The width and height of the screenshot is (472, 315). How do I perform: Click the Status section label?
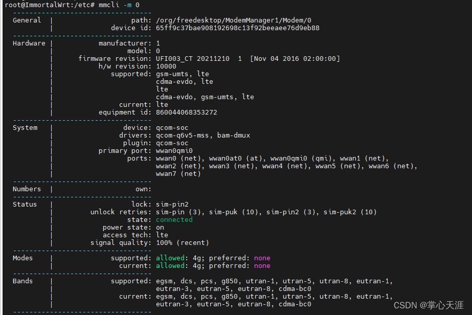click(x=25, y=204)
